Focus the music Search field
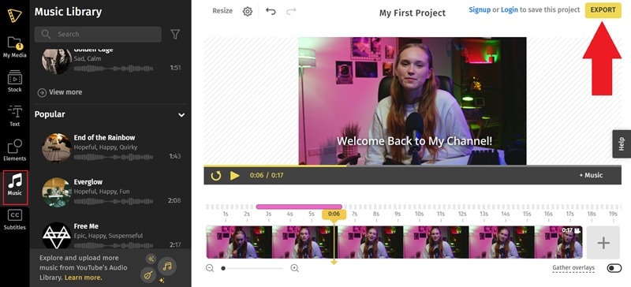The width and height of the screenshot is (631, 287). 98,34
